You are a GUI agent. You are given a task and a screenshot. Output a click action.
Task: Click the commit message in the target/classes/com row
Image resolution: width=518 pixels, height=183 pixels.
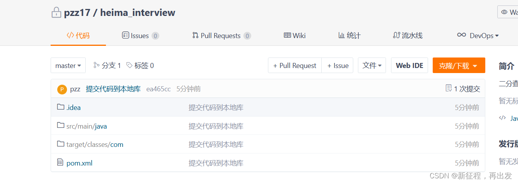216,144
